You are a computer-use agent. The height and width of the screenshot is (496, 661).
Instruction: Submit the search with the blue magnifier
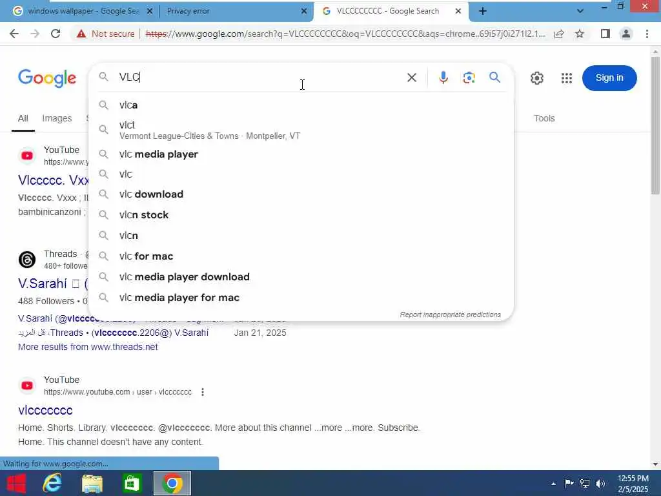click(x=495, y=77)
